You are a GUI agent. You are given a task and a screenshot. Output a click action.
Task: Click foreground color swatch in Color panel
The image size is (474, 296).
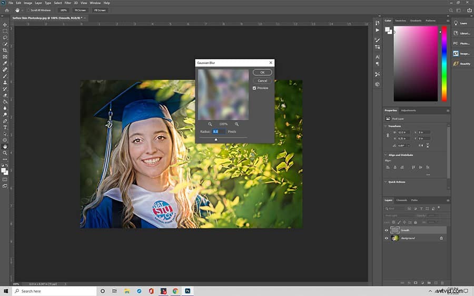[387, 29]
